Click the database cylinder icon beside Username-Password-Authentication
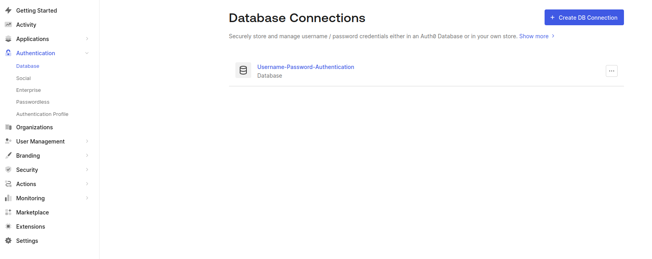This screenshot has width=652, height=259. pos(243,70)
